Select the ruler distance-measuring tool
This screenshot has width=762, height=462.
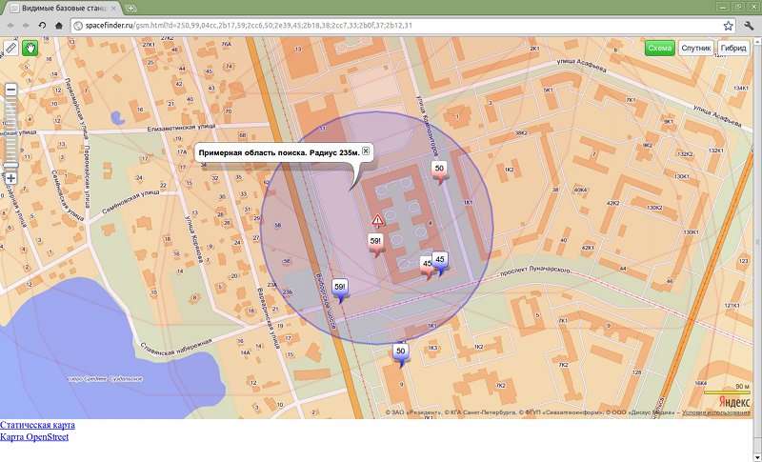point(10,48)
